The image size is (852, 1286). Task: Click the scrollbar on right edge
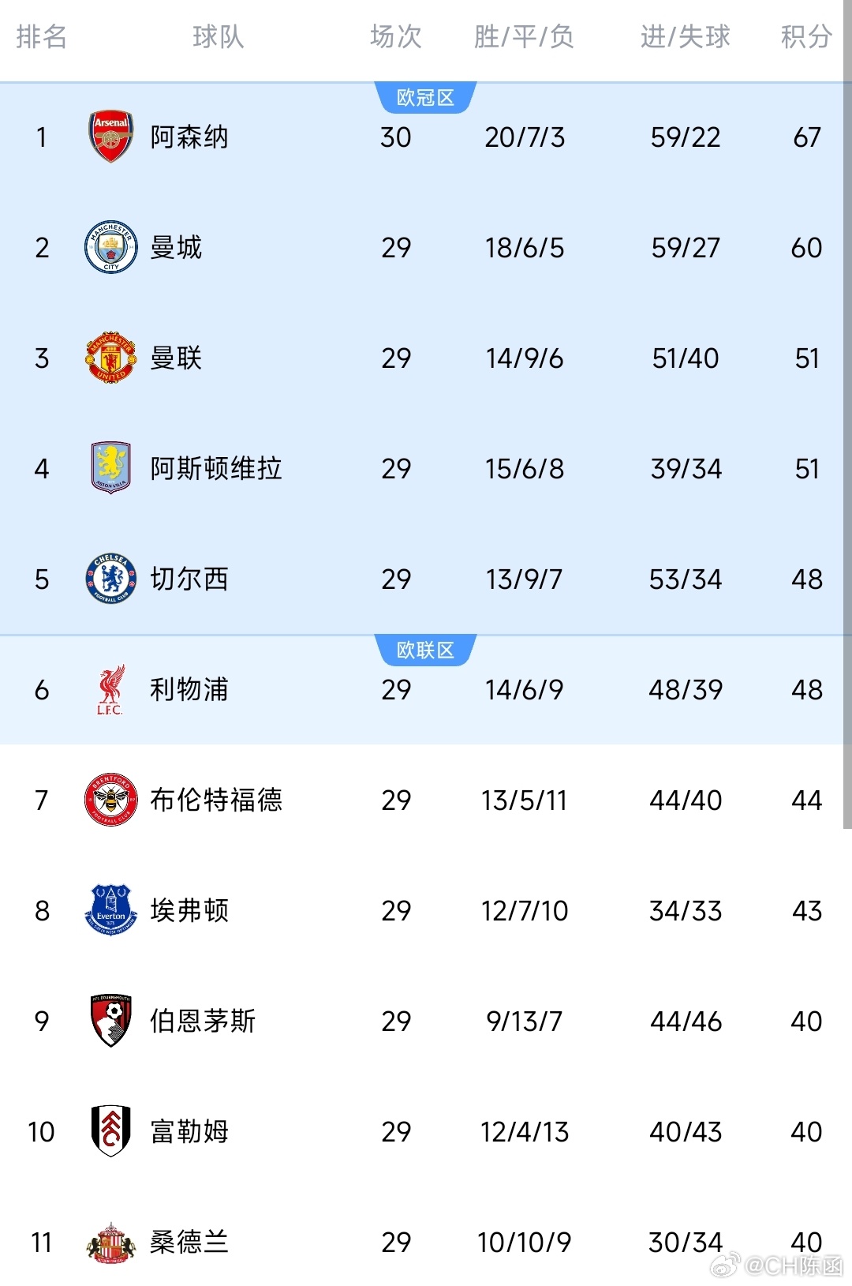[x=847, y=414]
